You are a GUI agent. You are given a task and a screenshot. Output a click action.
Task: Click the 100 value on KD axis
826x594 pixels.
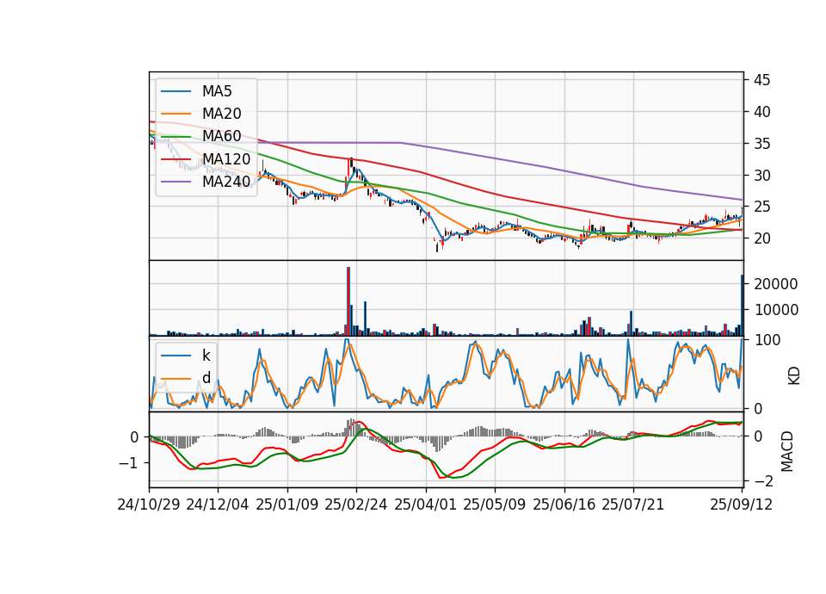767,340
